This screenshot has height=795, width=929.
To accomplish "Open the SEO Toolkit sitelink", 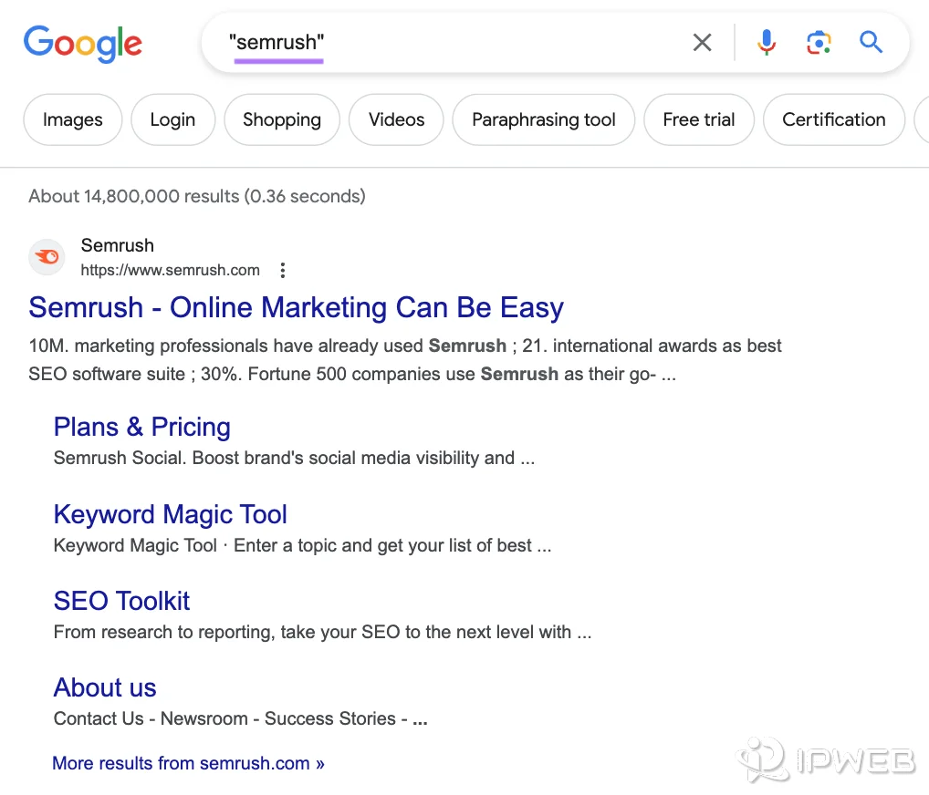I will tap(122, 601).
